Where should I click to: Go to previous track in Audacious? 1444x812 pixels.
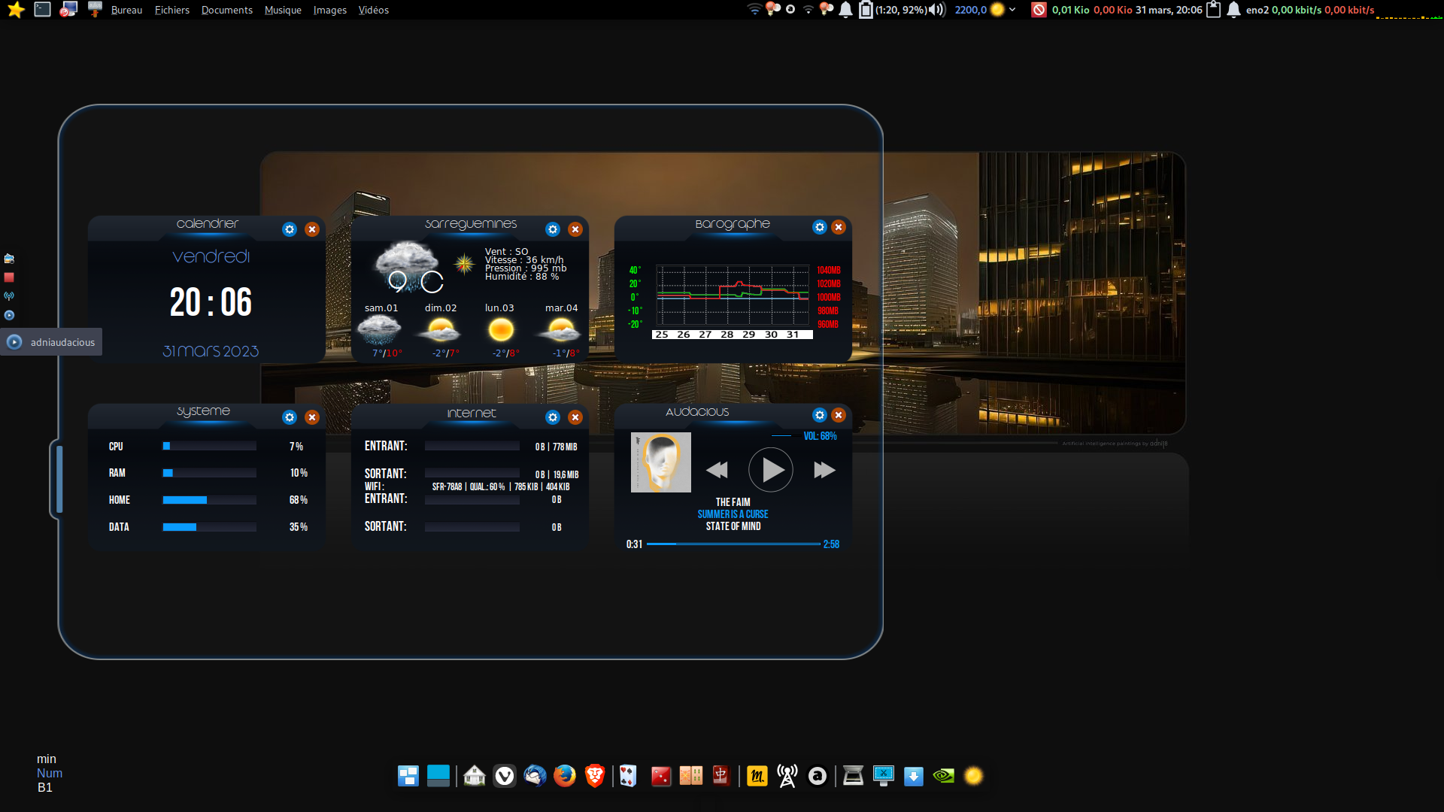(x=717, y=470)
